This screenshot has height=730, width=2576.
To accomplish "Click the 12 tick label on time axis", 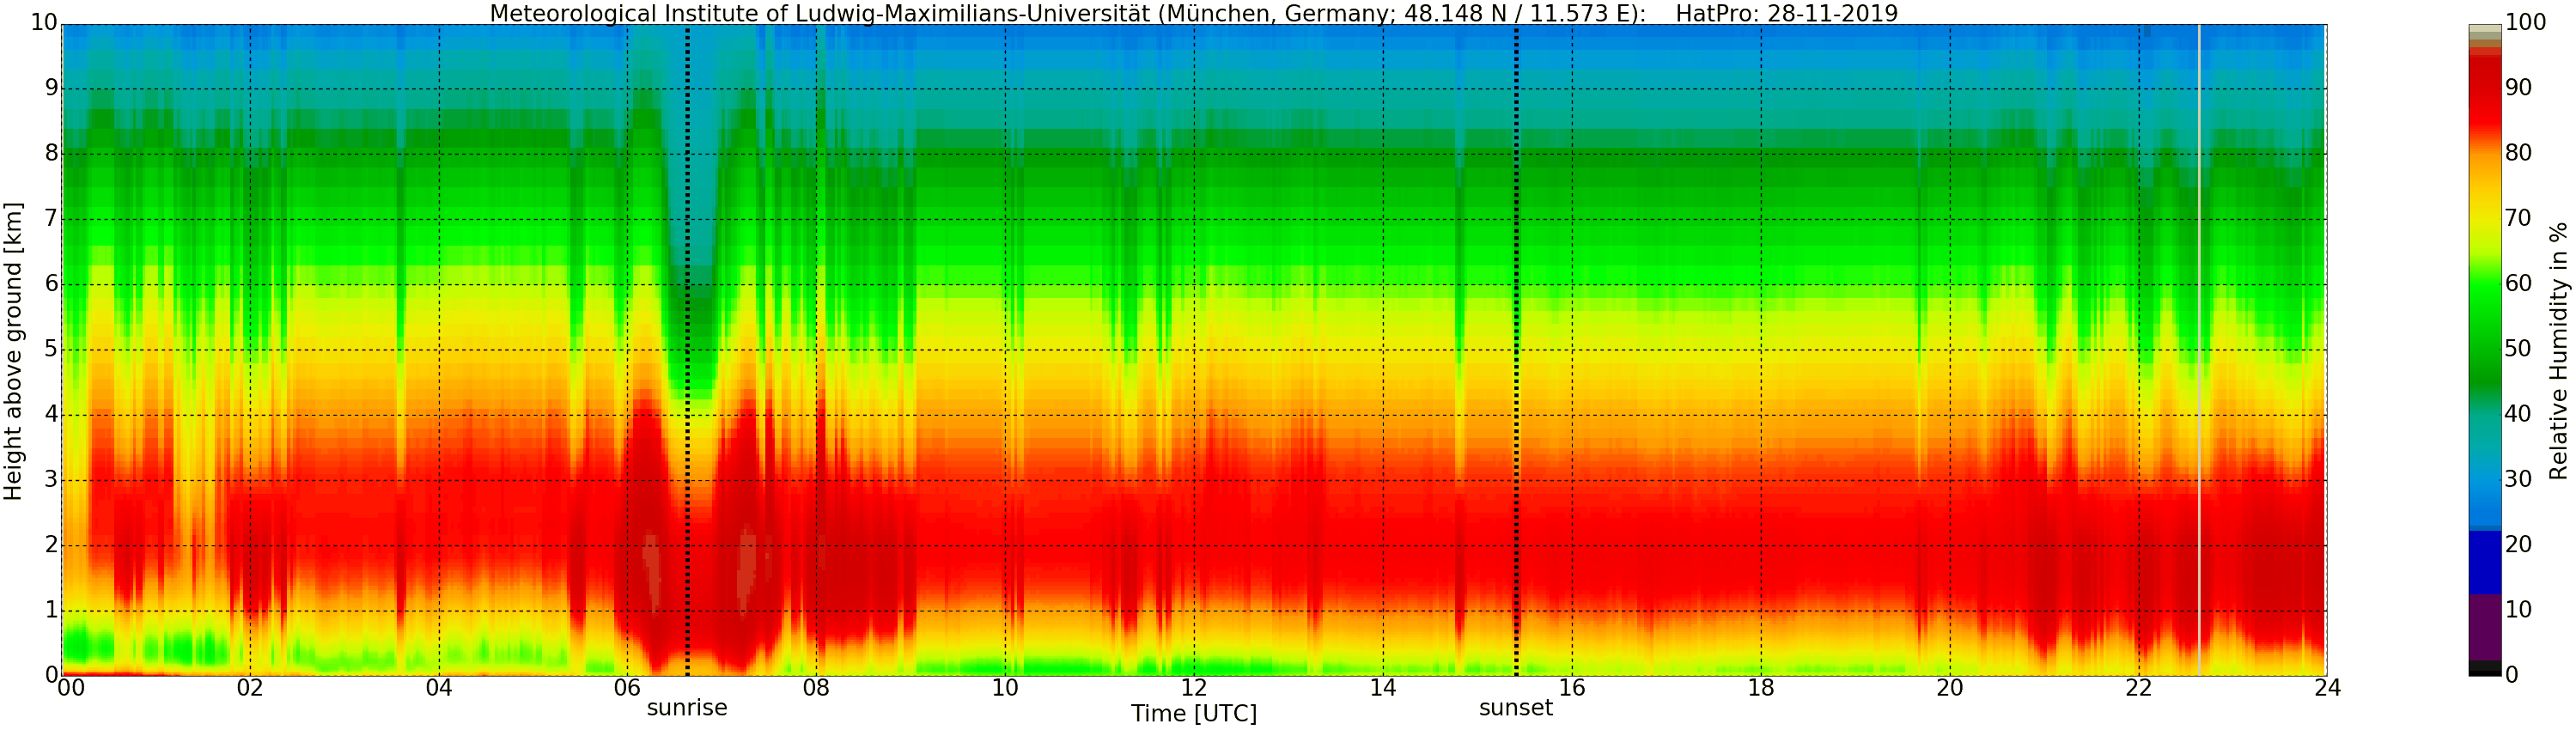I will (1193, 687).
